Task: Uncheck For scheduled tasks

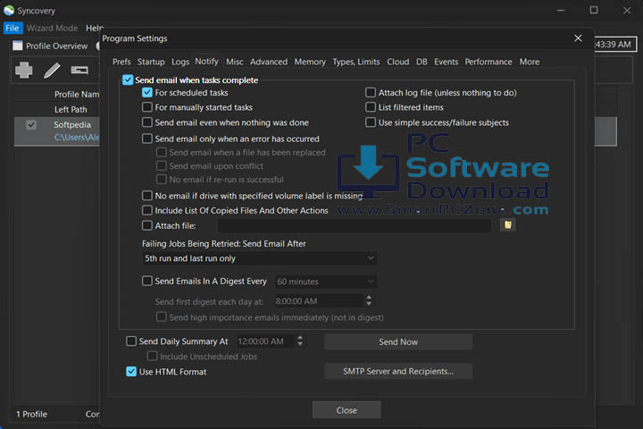Action: [146, 92]
